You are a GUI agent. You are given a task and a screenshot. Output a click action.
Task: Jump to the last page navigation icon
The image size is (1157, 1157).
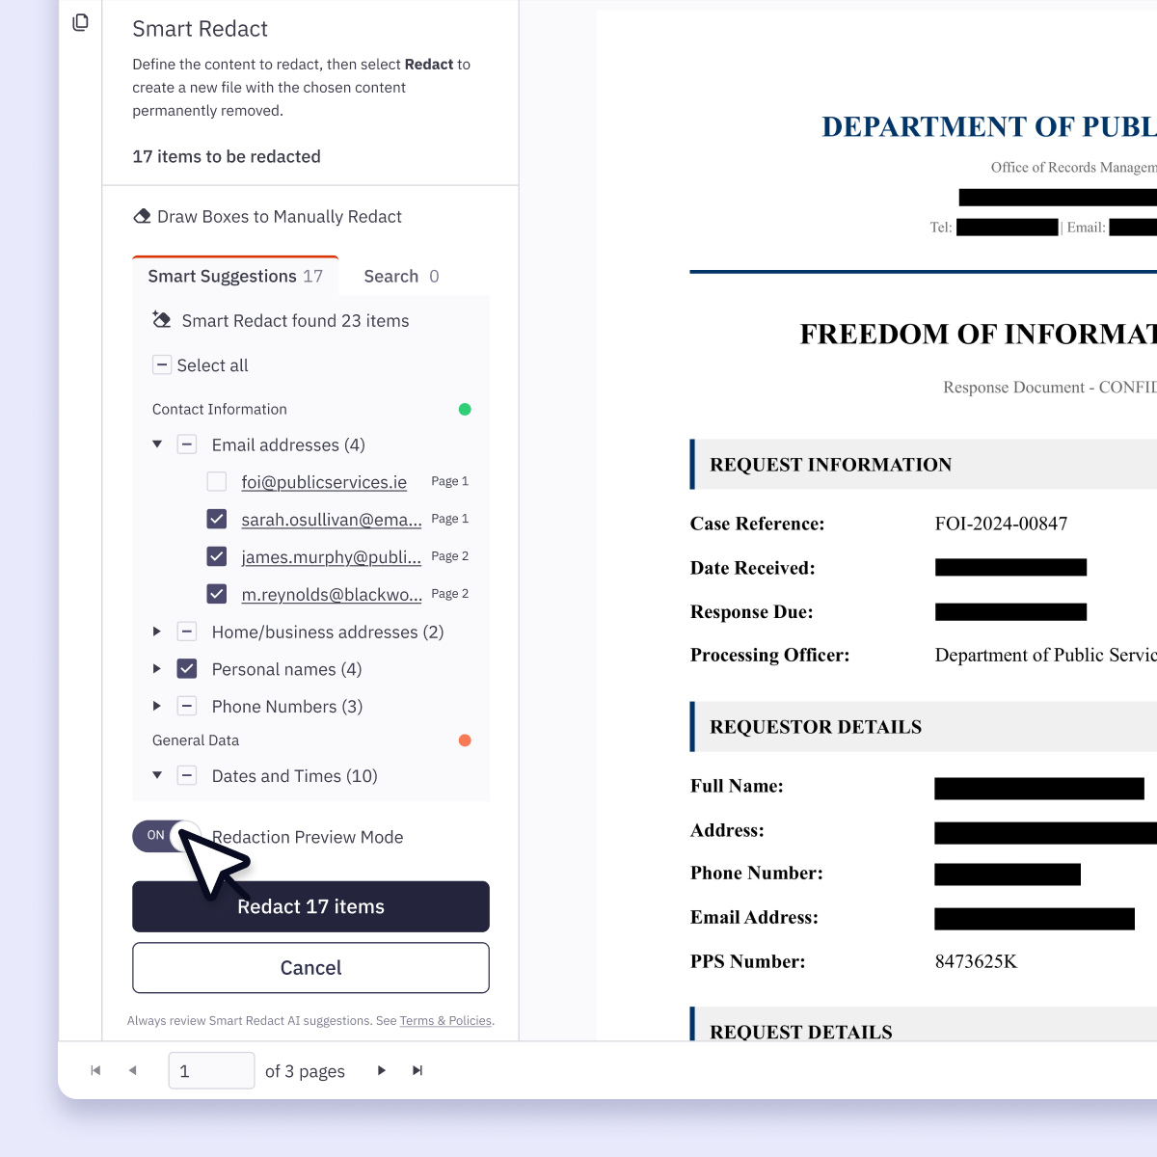click(x=417, y=1070)
